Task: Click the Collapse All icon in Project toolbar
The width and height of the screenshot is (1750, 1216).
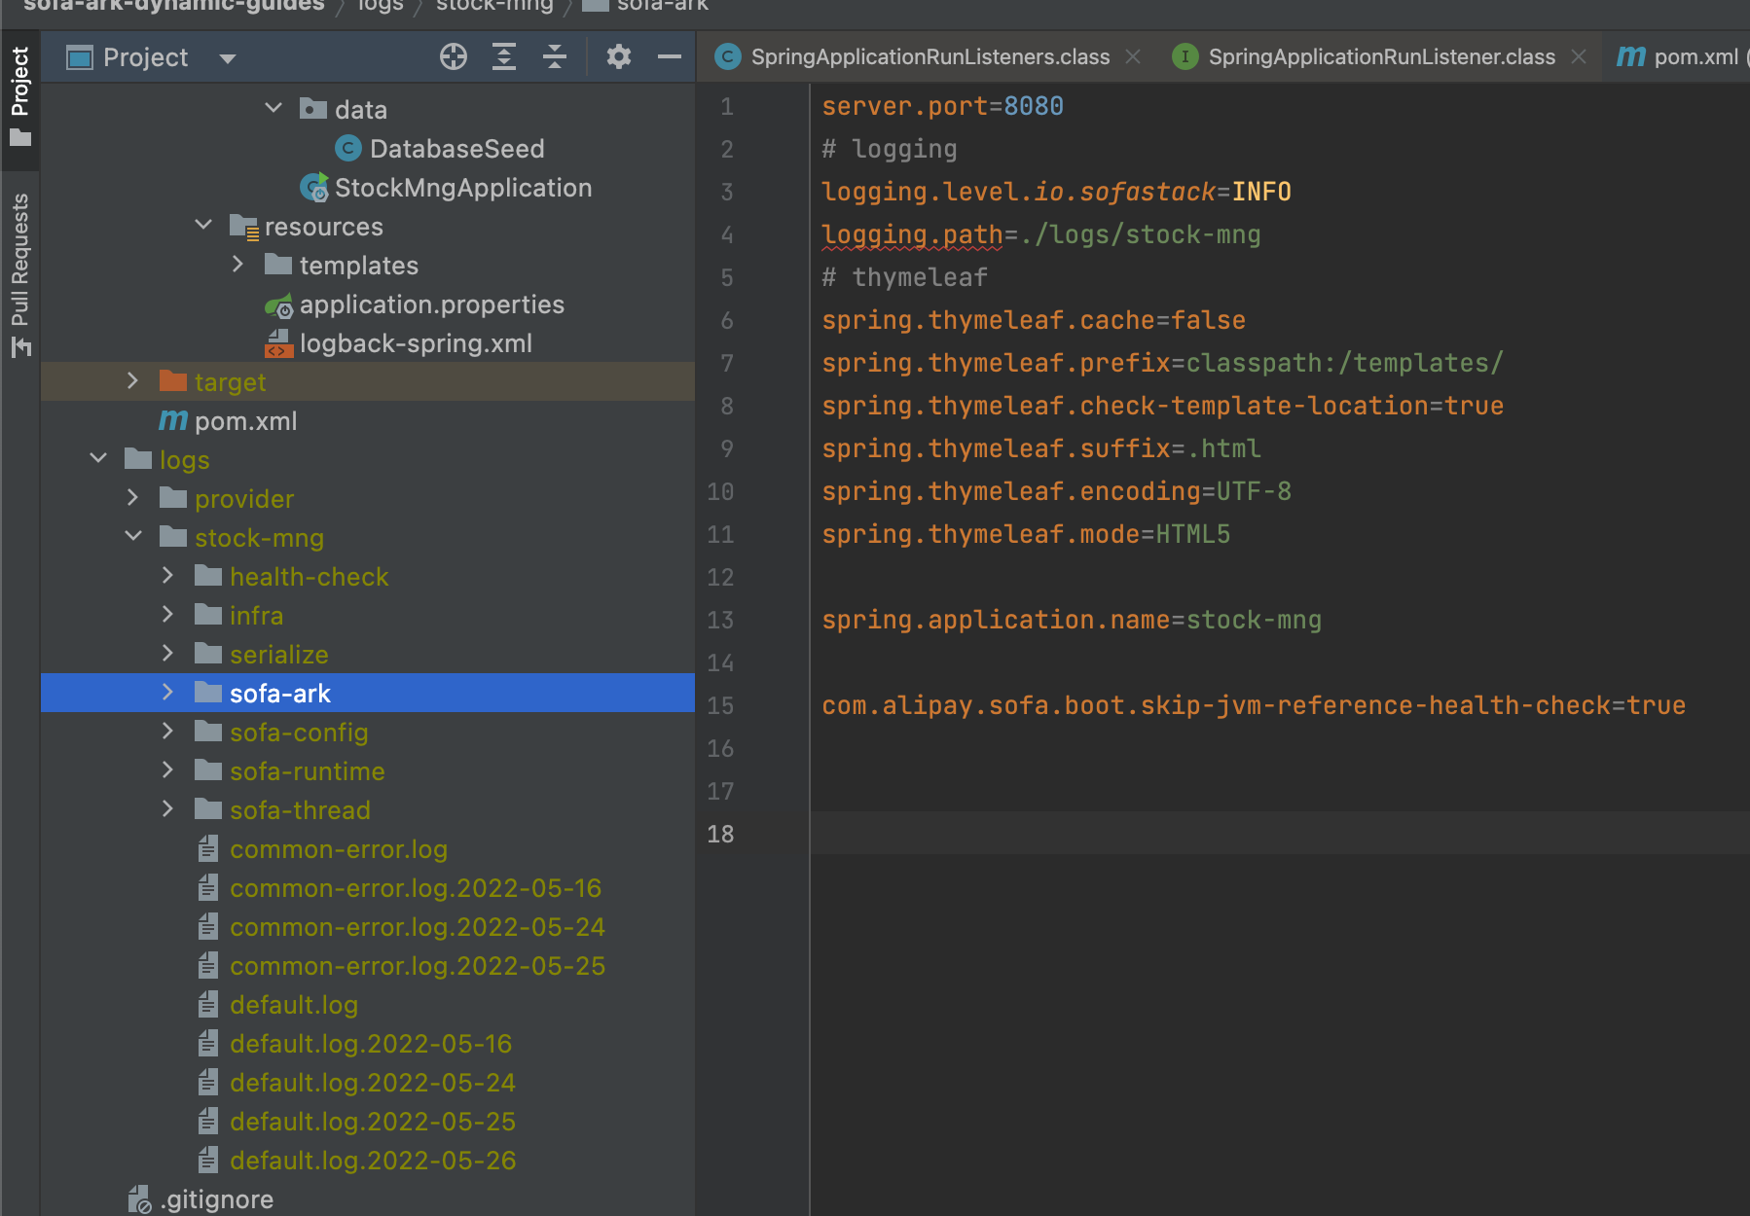Action: [x=555, y=57]
